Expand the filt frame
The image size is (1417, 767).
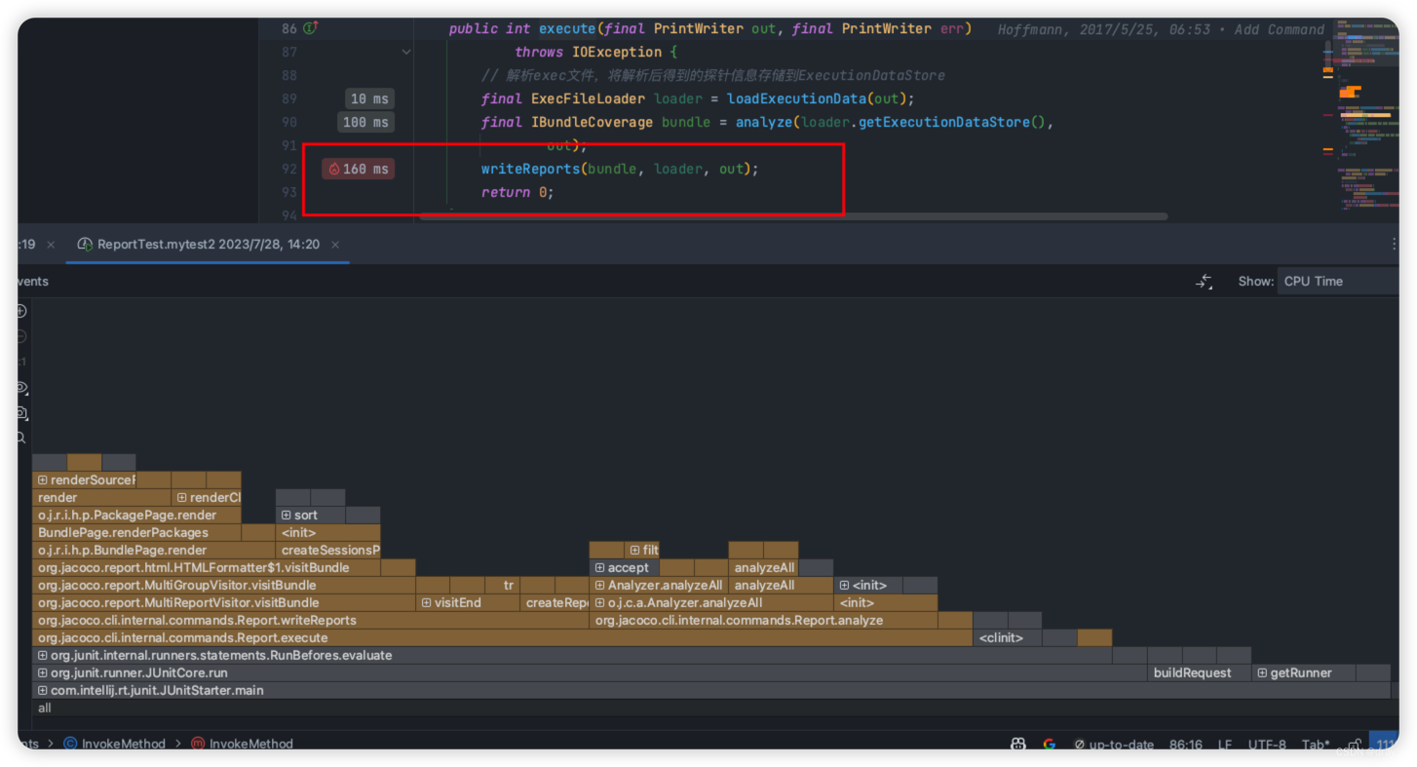[634, 551]
